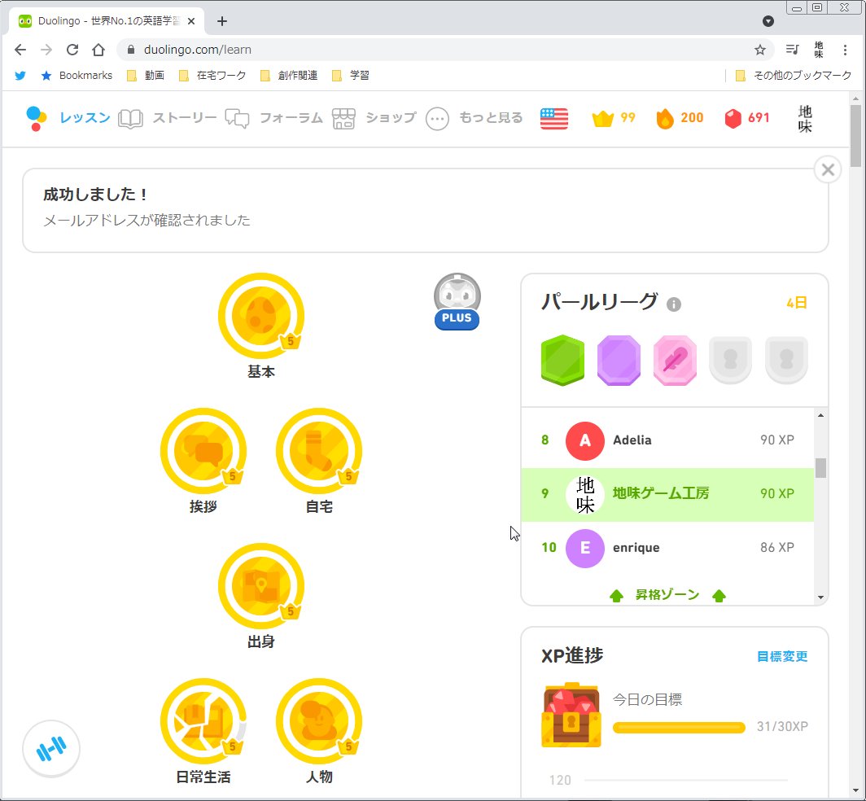
Task: Open the 出身 skill circle
Action: pyautogui.click(x=260, y=586)
